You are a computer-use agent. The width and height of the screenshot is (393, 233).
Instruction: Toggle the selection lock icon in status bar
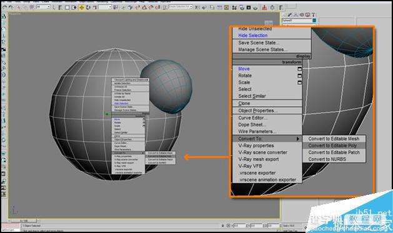pos(222,226)
